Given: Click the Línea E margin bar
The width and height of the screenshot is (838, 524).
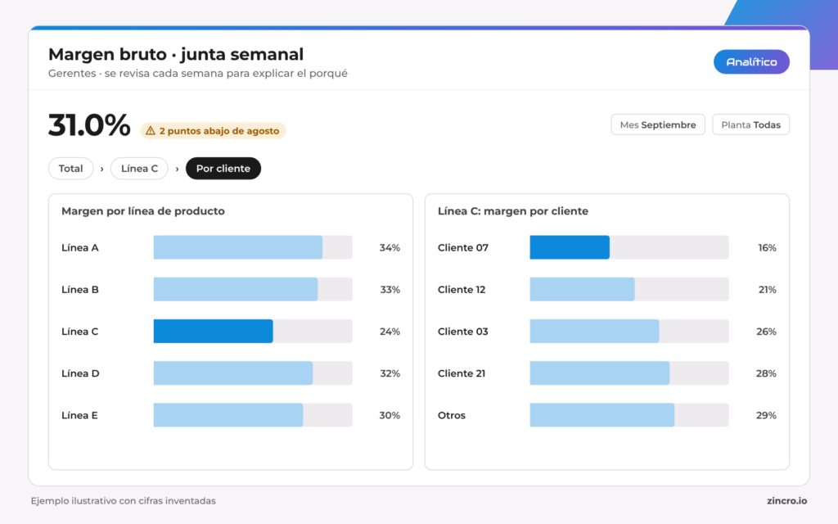Looking at the screenshot, I should tap(228, 415).
